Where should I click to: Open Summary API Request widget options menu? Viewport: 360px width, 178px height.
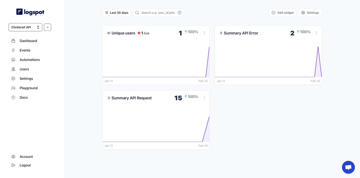pos(204,98)
